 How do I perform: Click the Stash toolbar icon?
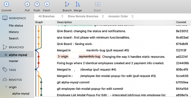pos(97,4)
